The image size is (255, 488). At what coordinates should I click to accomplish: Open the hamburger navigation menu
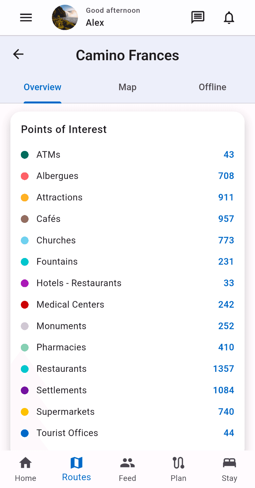tap(26, 18)
